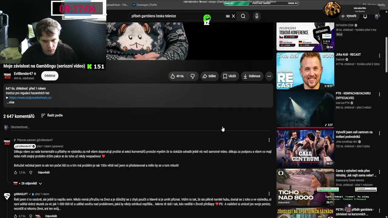Dislike the video
Image resolution: width=388 pixels, height=218 pixels.
tap(192, 76)
